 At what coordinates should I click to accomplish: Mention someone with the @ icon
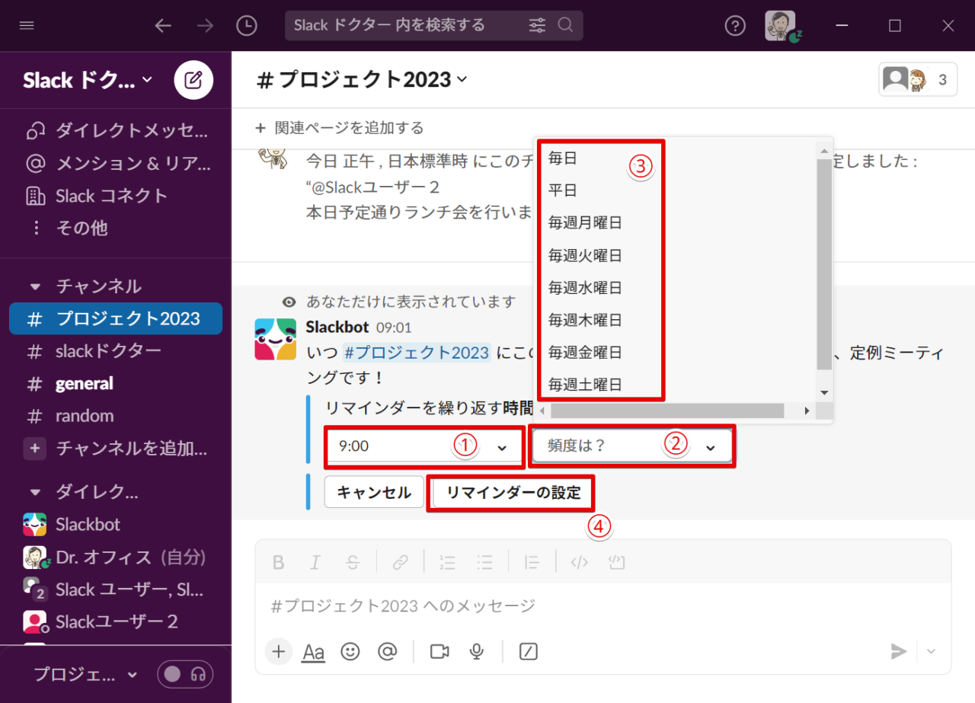click(388, 651)
